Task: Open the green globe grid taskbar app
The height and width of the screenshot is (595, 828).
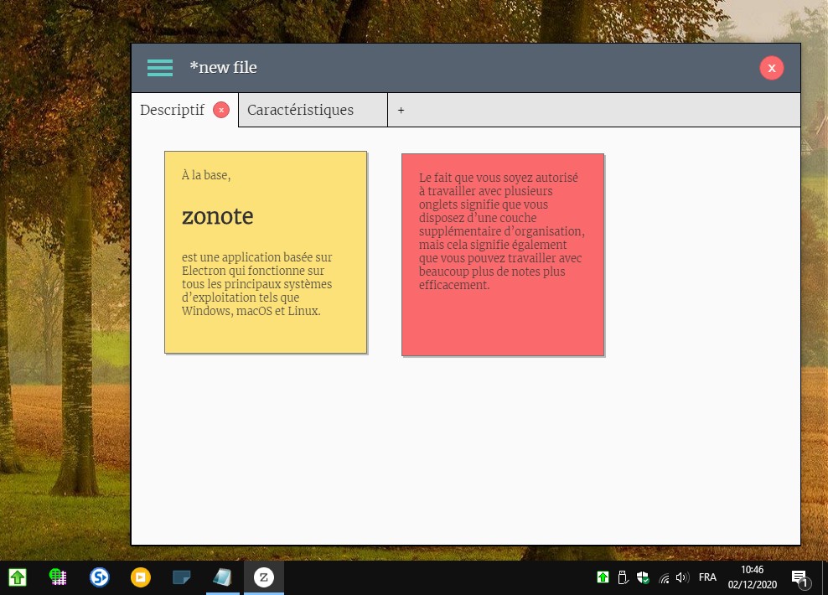Action: point(58,577)
